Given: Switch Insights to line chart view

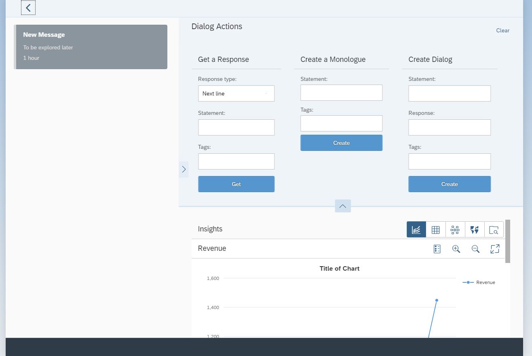Looking at the screenshot, I should pos(416,229).
